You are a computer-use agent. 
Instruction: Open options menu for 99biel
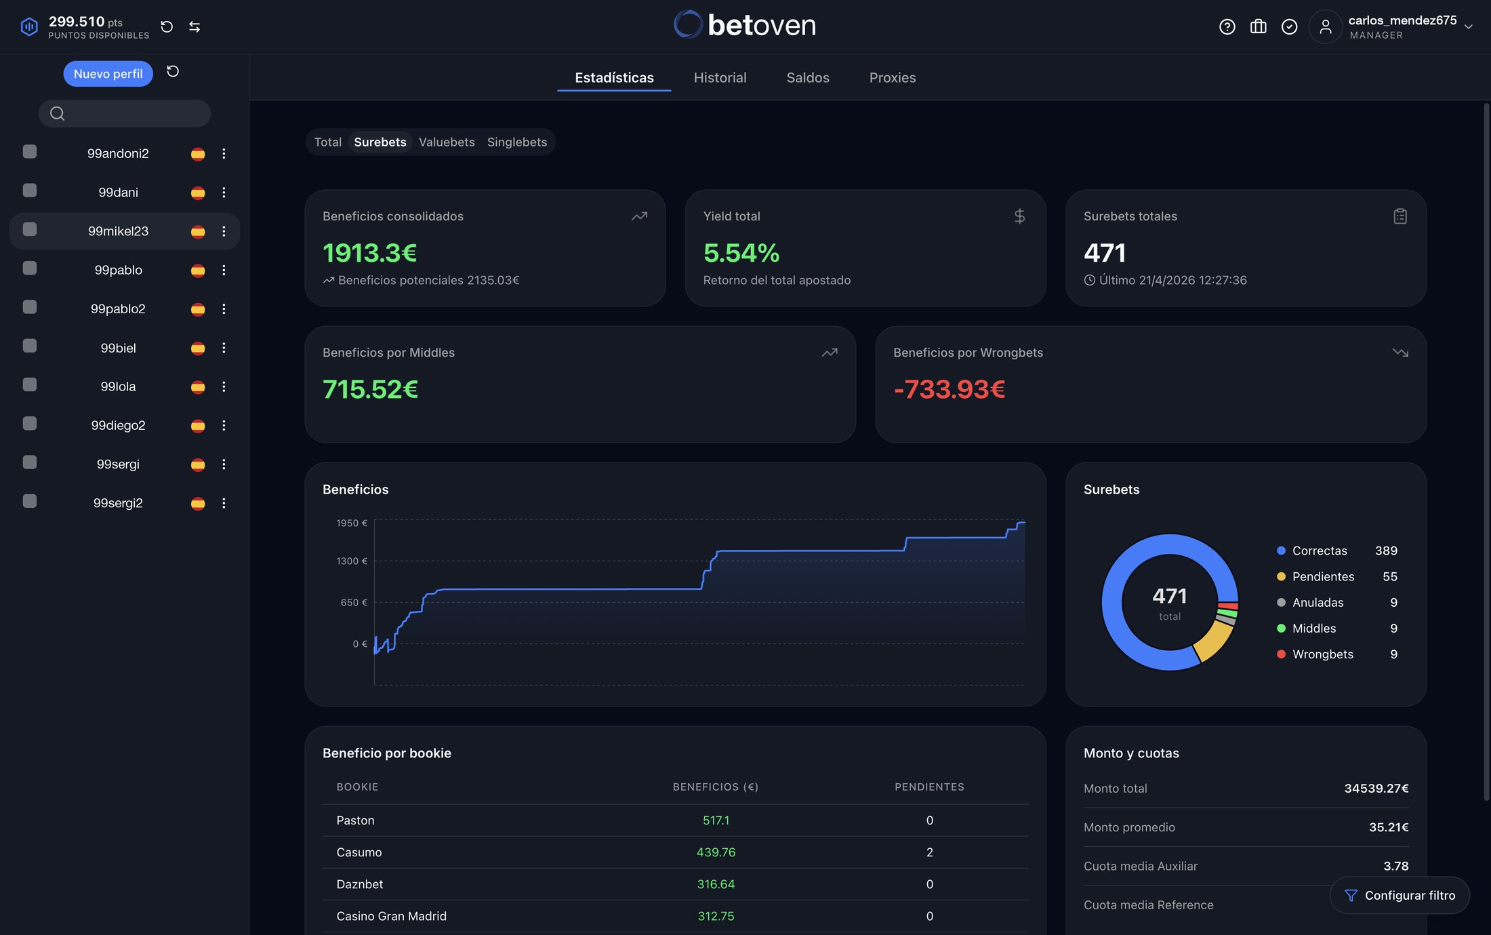point(224,348)
